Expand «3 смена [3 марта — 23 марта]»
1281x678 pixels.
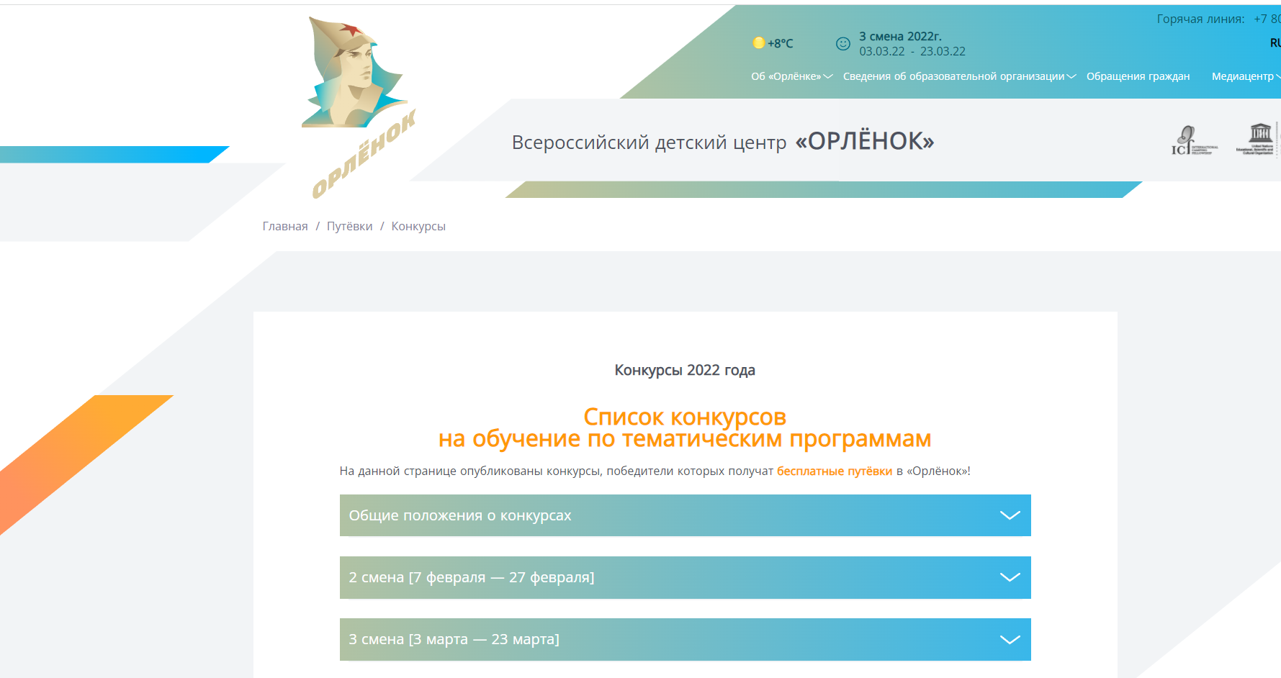pyautogui.click(x=686, y=639)
